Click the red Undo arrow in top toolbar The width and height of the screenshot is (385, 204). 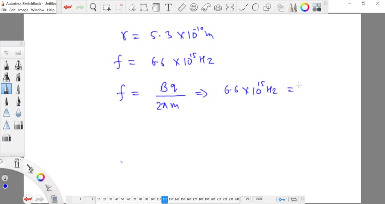68,7
